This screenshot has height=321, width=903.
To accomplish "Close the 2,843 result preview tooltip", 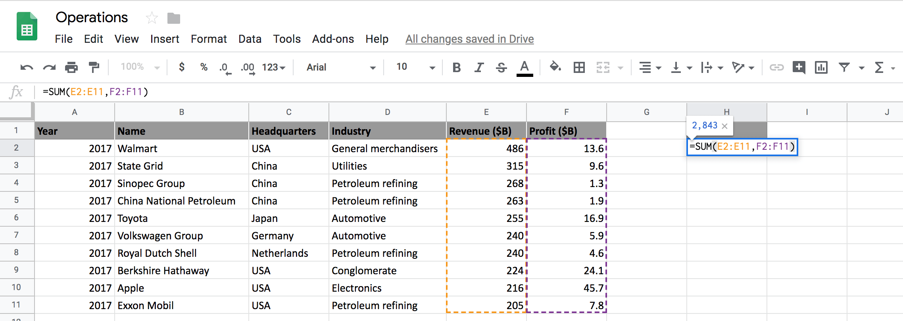I will coord(724,126).
